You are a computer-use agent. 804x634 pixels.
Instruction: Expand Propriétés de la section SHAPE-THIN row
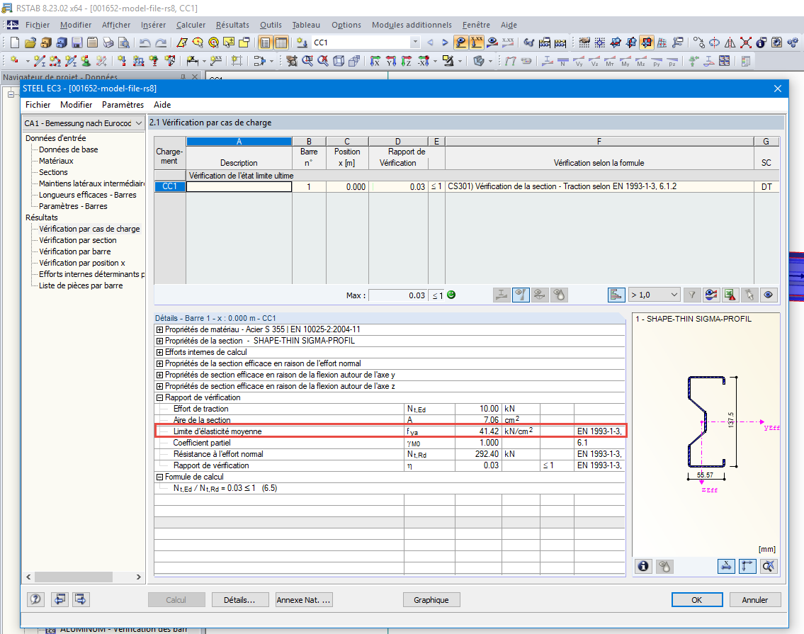[159, 341]
